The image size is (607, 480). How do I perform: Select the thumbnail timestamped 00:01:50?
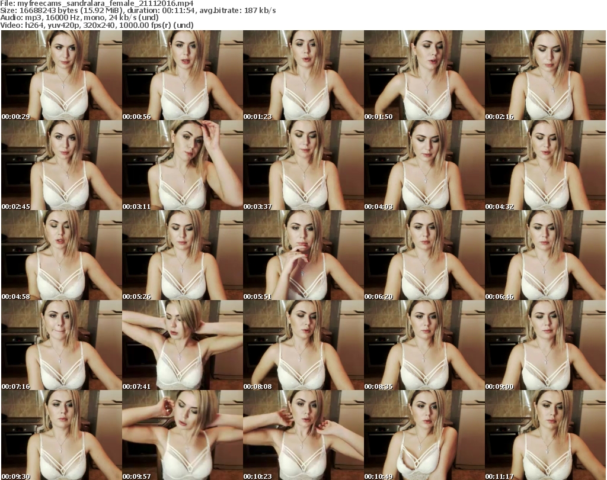coord(424,75)
